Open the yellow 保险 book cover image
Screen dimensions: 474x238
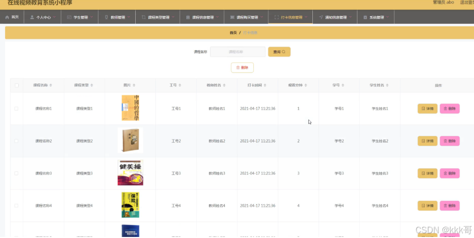click(x=131, y=205)
